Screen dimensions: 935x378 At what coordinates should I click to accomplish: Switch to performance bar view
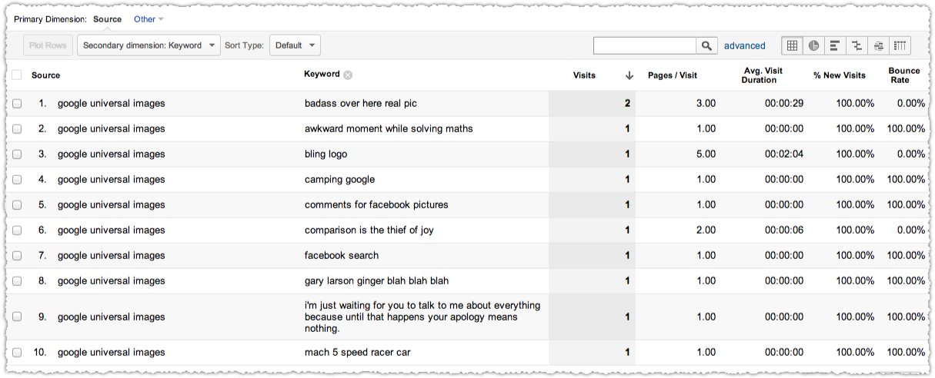click(834, 46)
